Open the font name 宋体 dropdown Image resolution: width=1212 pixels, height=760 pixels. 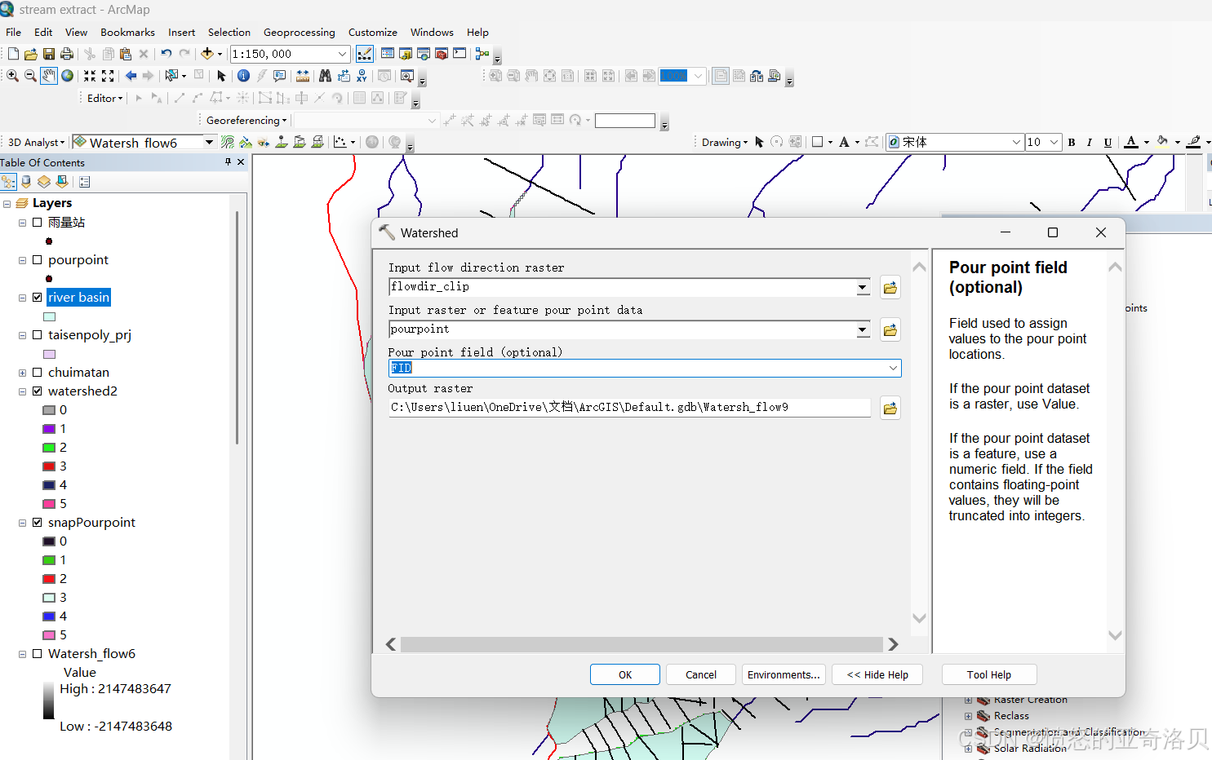(1016, 142)
